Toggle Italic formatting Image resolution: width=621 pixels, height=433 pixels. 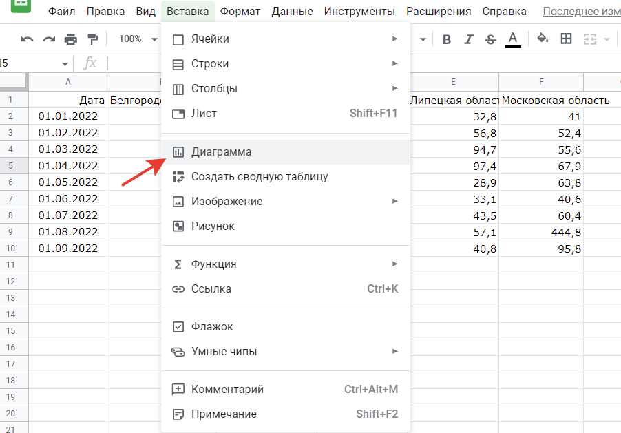pos(468,39)
